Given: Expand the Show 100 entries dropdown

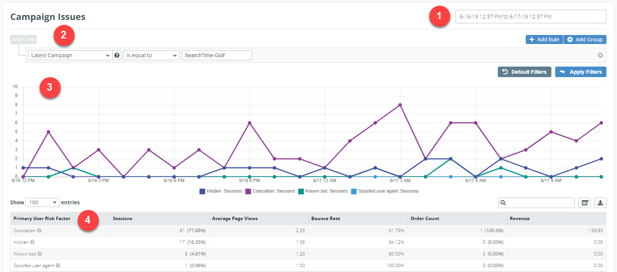Looking at the screenshot, I should click(x=43, y=202).
